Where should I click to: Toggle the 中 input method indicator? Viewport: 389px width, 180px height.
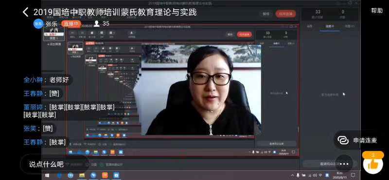pos(320,175)
